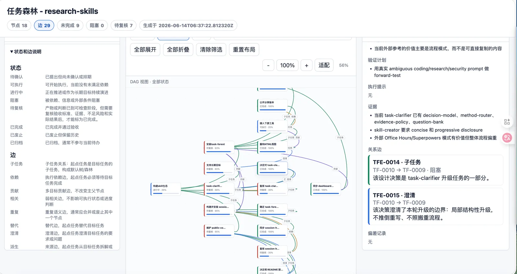Select the 决定对 task-cla... node

(x=272, y=168)
